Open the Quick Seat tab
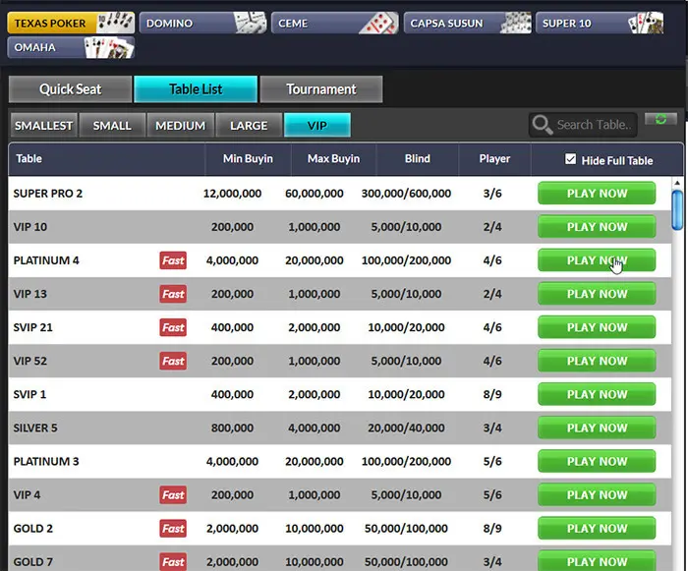Image resolution: width=688 pixels, height=571 pixels. coord(70,89)
